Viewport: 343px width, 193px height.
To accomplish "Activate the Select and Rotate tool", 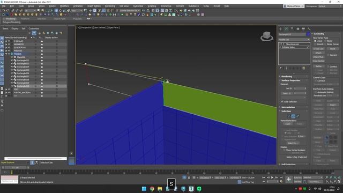I will click(61, 11).
